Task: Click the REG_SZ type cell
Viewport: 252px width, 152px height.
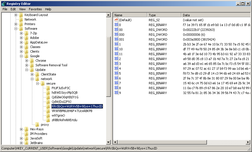Action: pos(154,20)
